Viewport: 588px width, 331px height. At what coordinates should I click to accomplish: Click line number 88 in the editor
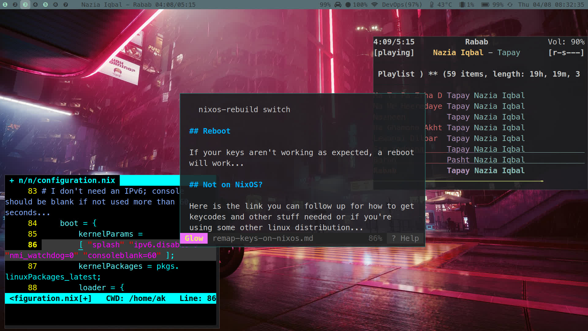point(32,287)
